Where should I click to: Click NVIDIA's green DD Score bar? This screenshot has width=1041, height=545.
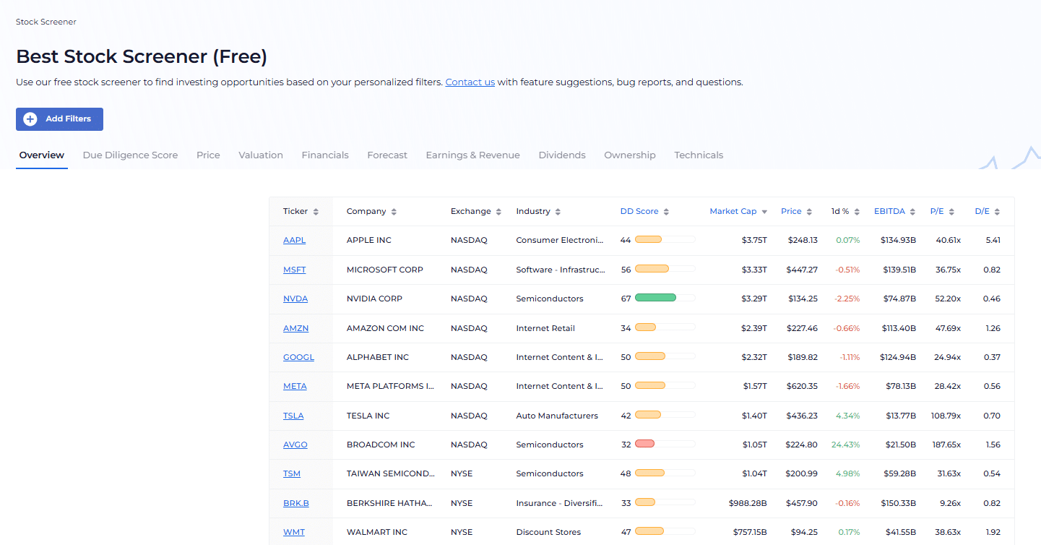coord(655,298)
